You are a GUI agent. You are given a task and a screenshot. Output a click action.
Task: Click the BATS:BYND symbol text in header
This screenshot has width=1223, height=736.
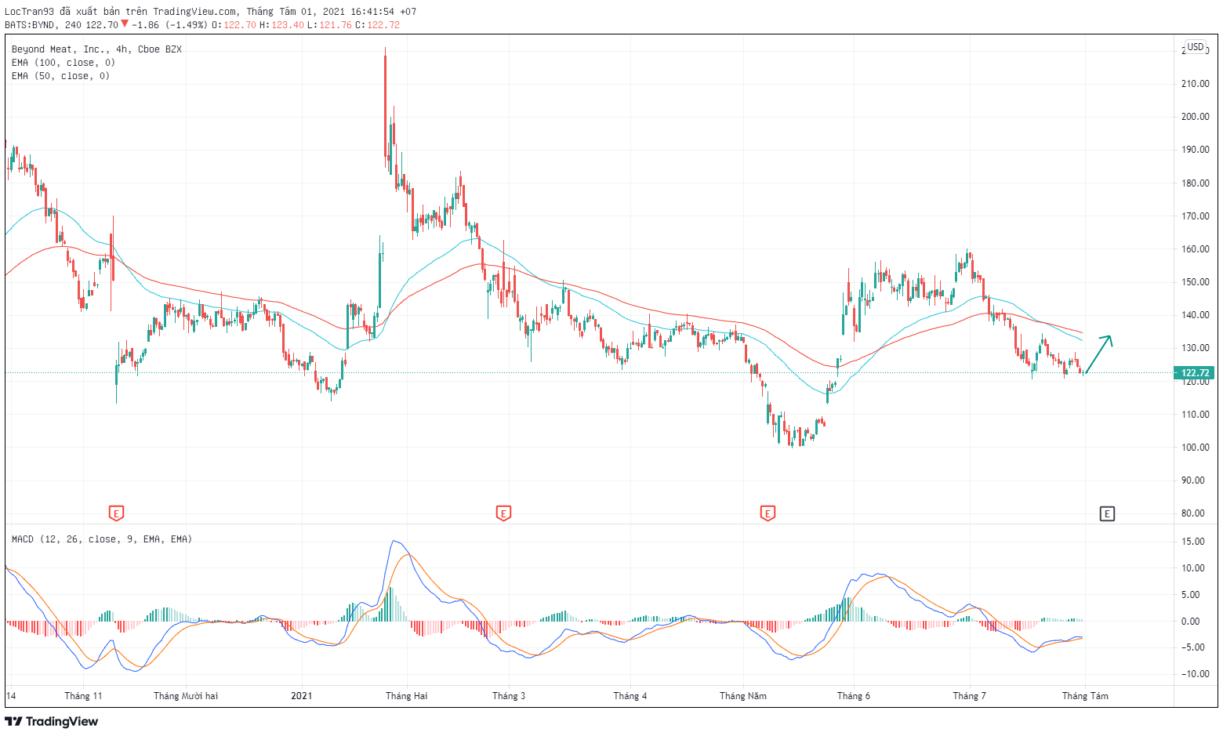(x=30, y=25)
